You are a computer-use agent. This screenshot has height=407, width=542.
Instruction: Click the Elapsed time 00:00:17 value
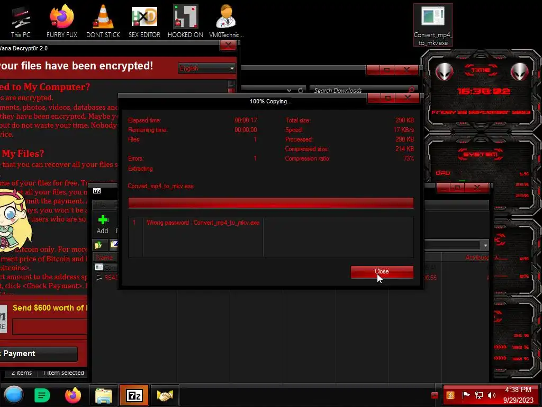(246, 120)
